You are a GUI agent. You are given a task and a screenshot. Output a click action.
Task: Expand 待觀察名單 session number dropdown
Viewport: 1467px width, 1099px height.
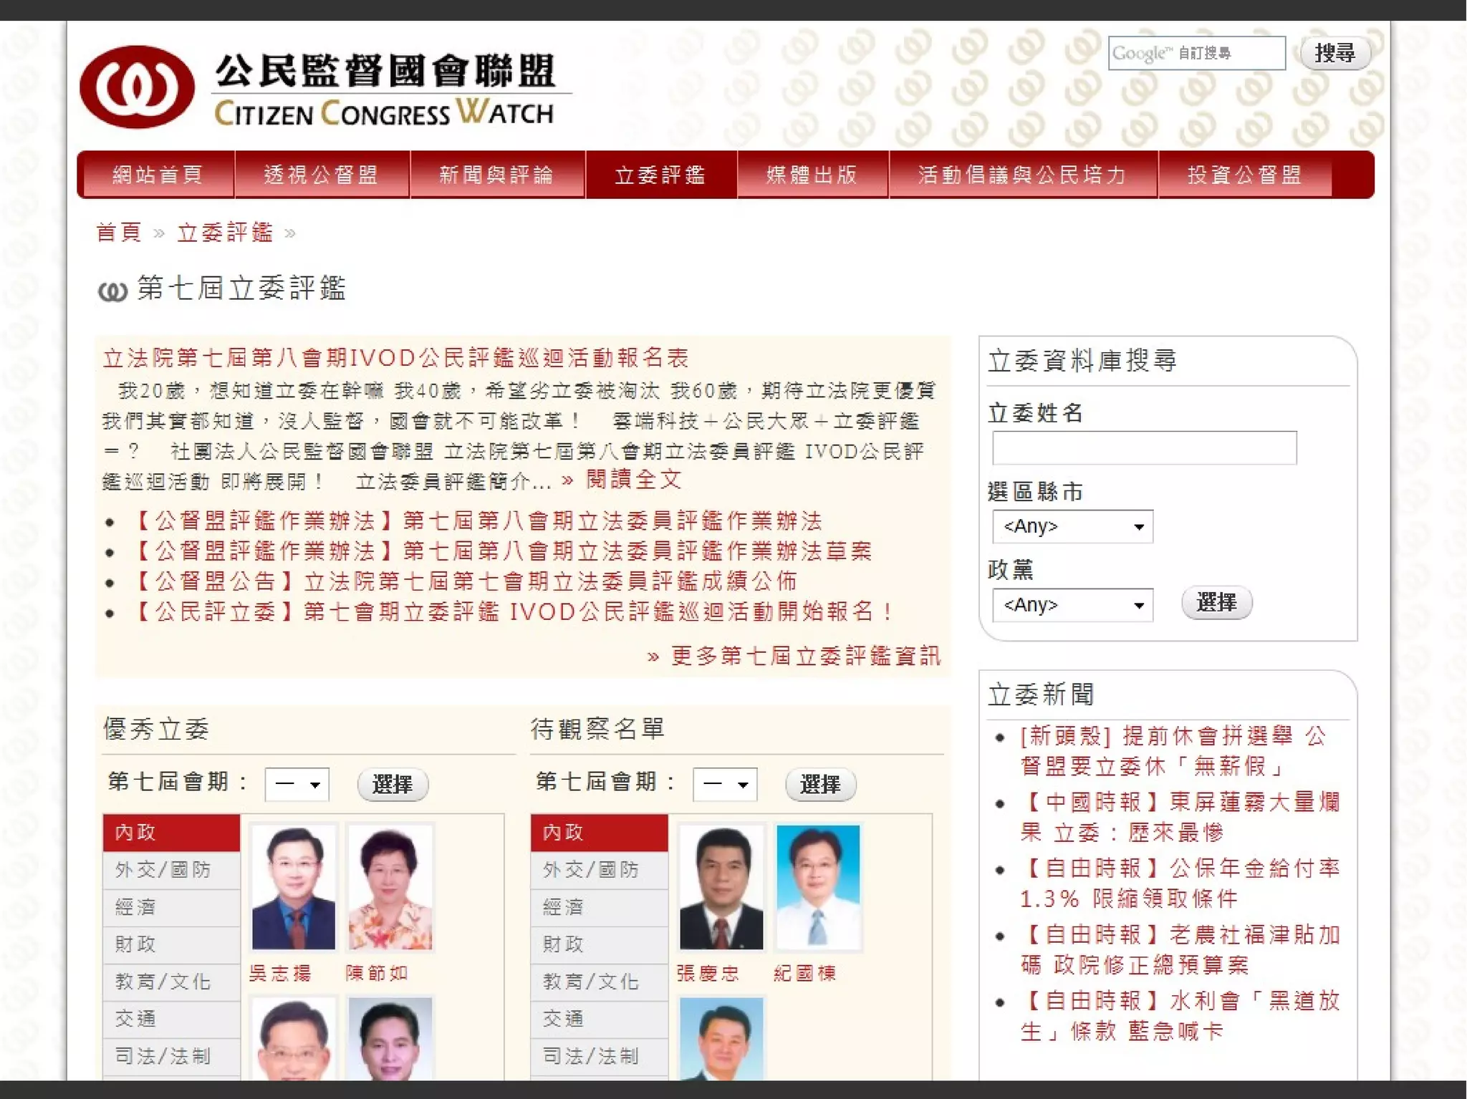click(x=725, y=785)
